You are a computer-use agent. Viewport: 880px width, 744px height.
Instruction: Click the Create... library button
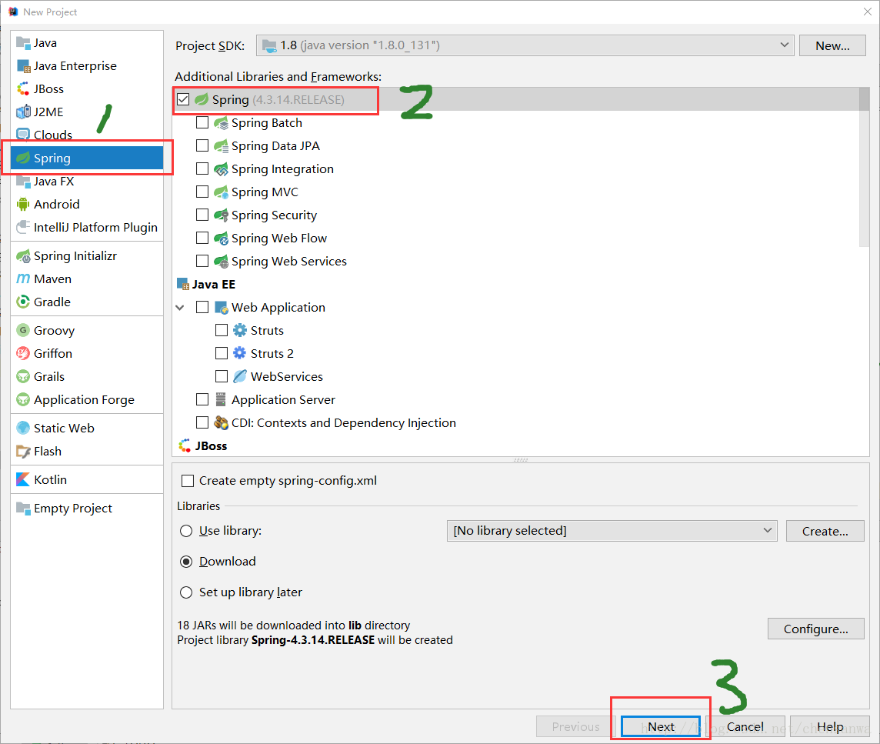(x=825, y=531)
